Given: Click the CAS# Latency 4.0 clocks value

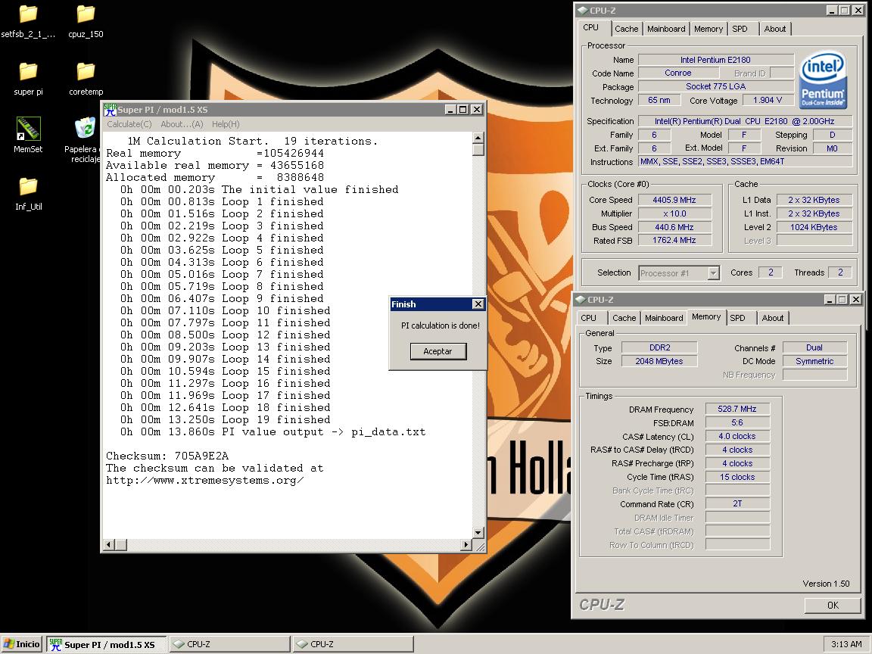Looking at the screenshot, I should pyautogui.click(x=737, y=436).
